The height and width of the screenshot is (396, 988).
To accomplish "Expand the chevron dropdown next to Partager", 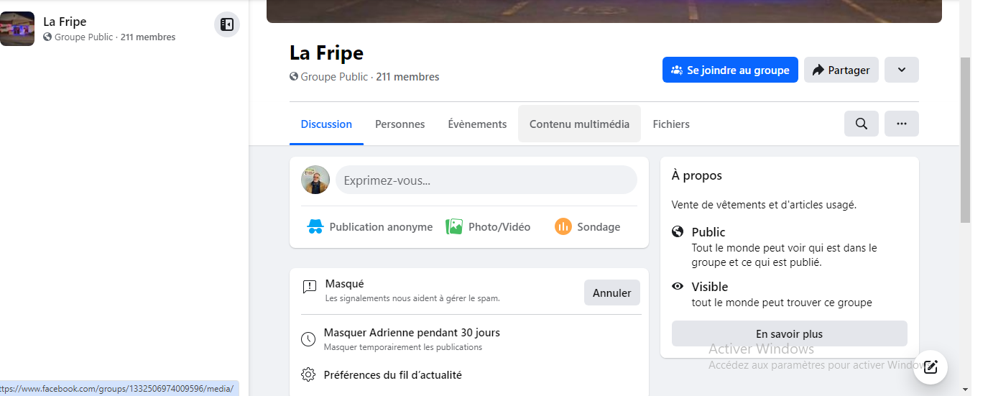I will pos(901,70).
